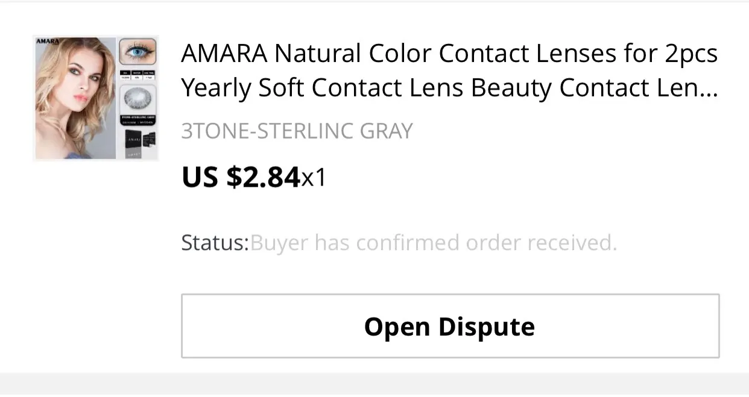Viewport: 749px width, 397px height.
Task: Select the gray lens swatch picture
Action: pyautogui.click(x=137, y=98)
